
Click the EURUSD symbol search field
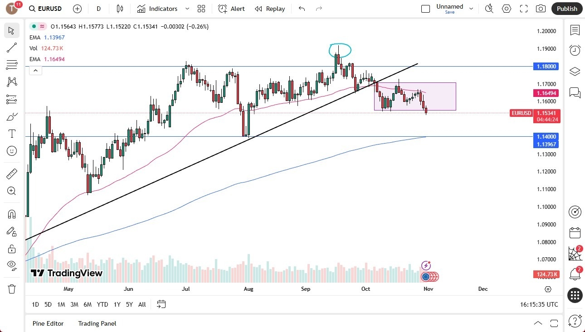click(50, 8)
